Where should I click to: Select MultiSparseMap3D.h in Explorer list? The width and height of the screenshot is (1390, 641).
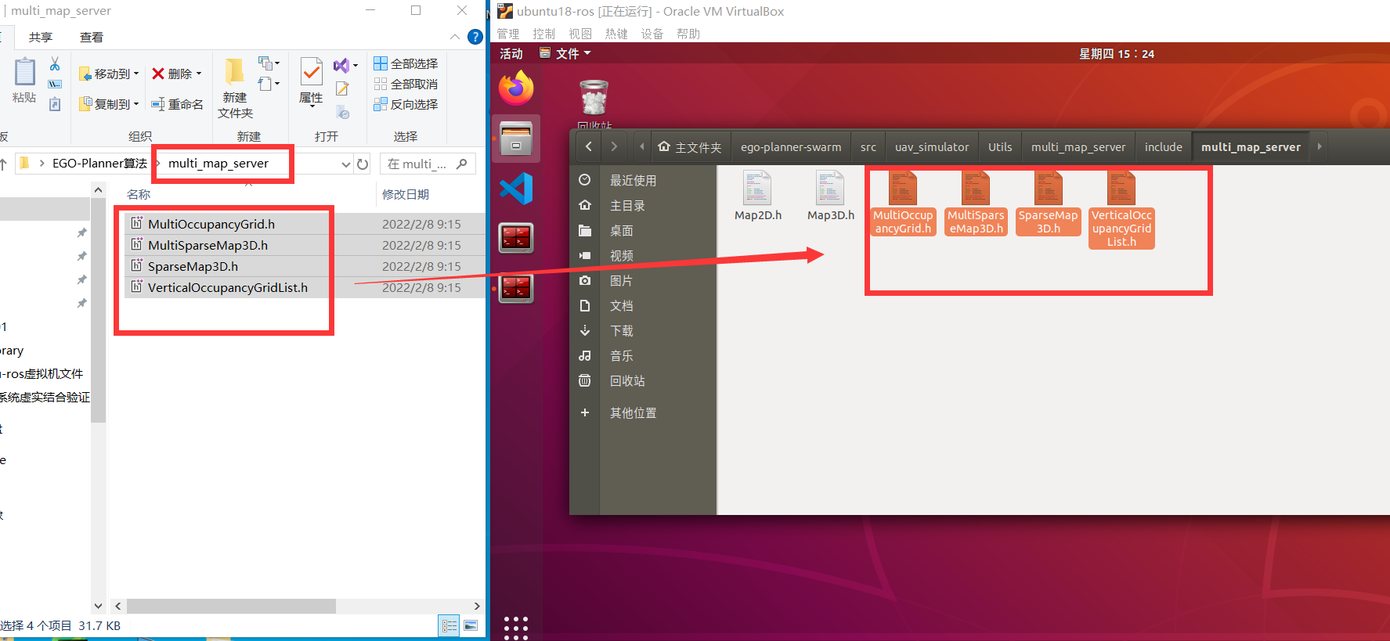[x=208, y=245]
